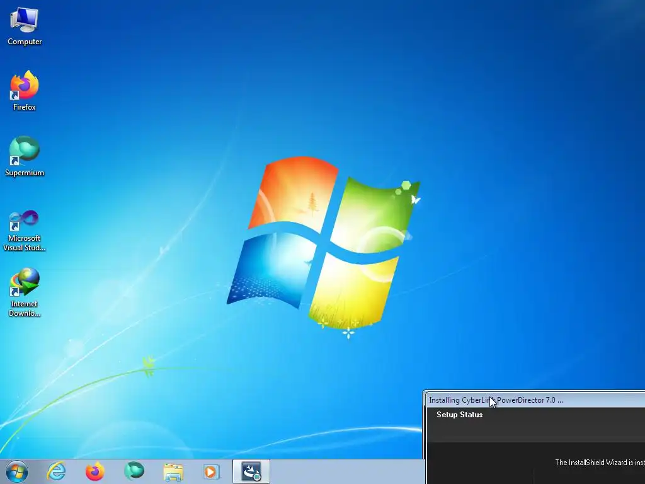This screenshot has width=645, height=484.
Task: Click the 'Computer' label under desktop icon
Action: [25, 42]
